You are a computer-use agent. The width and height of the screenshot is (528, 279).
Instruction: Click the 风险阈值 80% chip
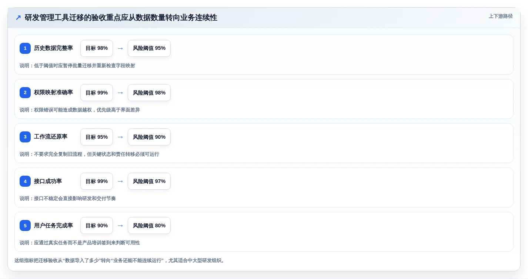149,225
